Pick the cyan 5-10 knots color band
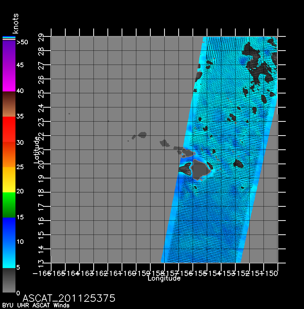The height and width of the screenshot is (309, 304). coord(9,255)
